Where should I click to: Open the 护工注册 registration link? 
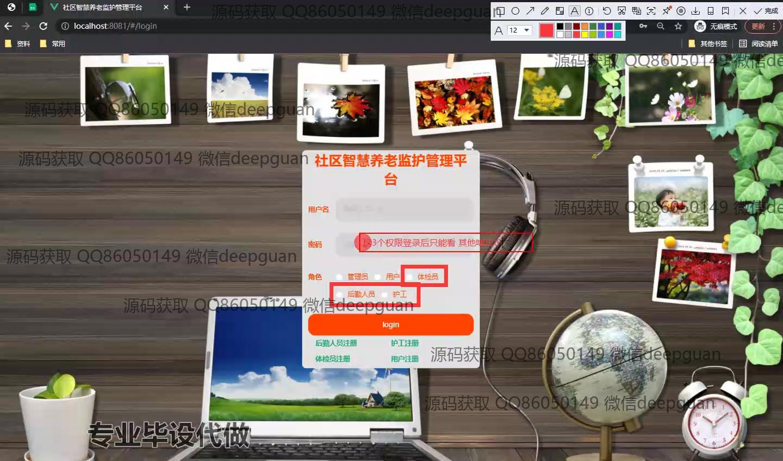tap(405, 343)
